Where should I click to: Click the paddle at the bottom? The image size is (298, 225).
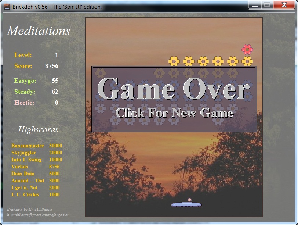click(x=186, y=204)
